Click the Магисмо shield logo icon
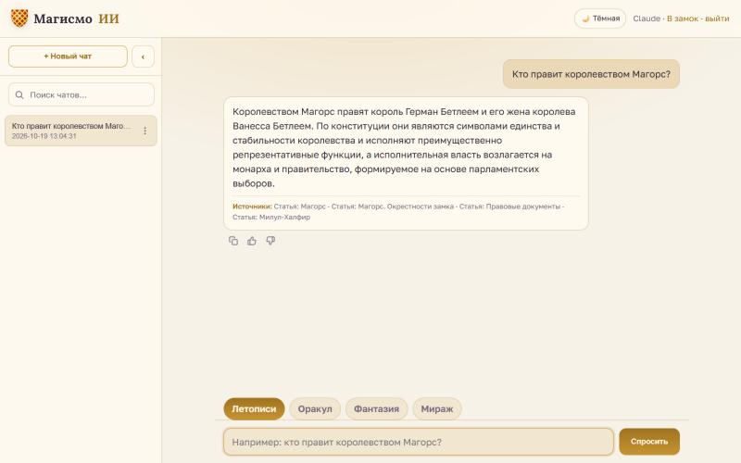741x463 pixels. [x=19, y=19]
